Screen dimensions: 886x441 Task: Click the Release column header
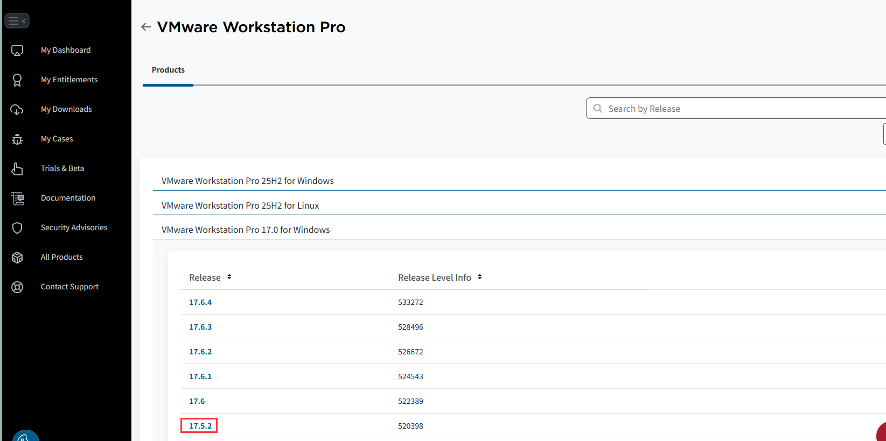[x=205, y=278]
